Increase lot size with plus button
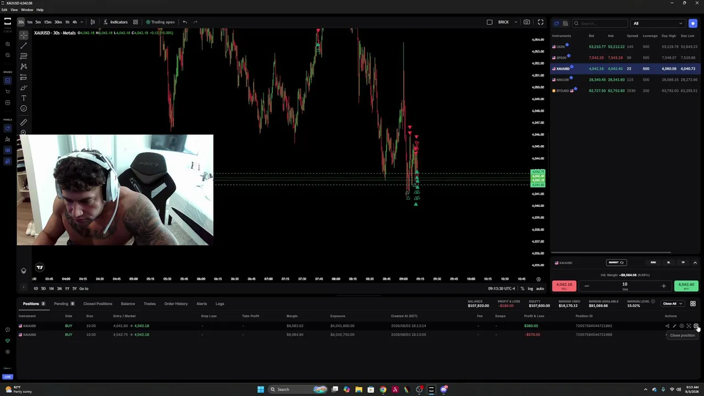 tap(663, 286)
